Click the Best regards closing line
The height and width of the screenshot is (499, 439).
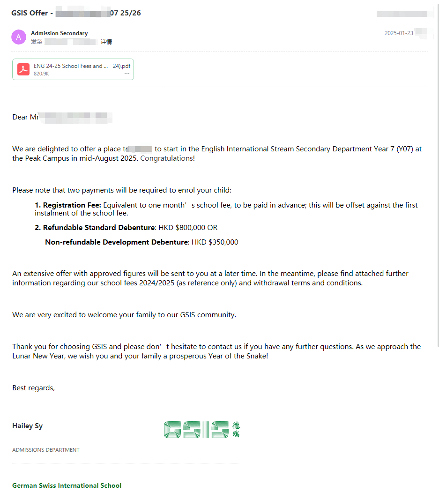(x=33, y=388)
